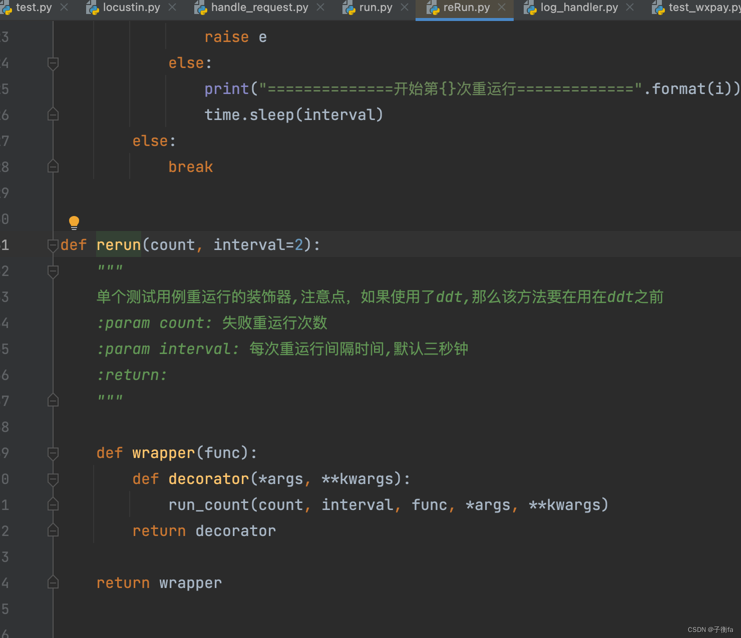Click fold end marker at run_count call line
Viewport: 741px width, 638px height.
pos(53,505)
